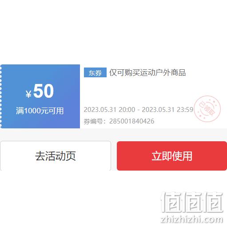Click the last 值 watermark character
This screenshot has height=227, width=227.
(x=213, y=202)
